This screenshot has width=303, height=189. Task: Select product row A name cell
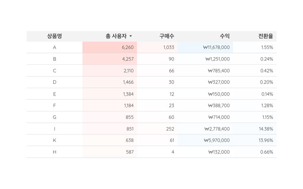tap(55, 48)
